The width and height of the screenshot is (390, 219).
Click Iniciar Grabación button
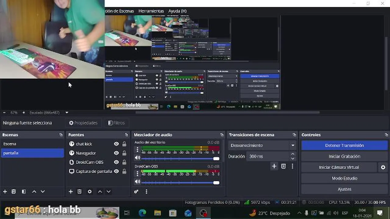pos(344,156)
